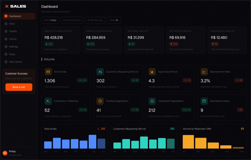Click the +8.5% badge for refund customers

click(135, 80)
